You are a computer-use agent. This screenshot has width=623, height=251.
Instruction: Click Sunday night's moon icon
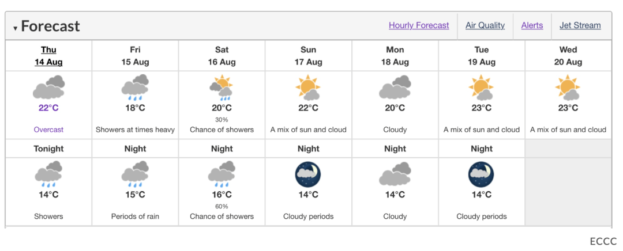(308, 174)
